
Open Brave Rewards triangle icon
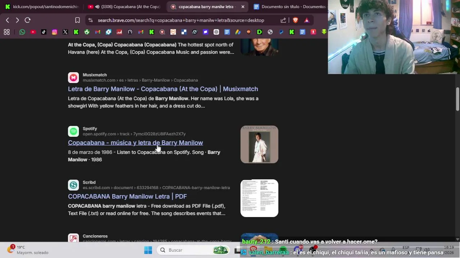tap(307, 20)
